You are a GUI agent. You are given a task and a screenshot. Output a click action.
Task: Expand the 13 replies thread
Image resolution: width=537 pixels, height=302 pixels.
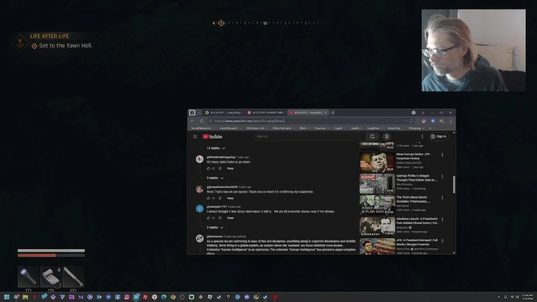coord(216,148)
